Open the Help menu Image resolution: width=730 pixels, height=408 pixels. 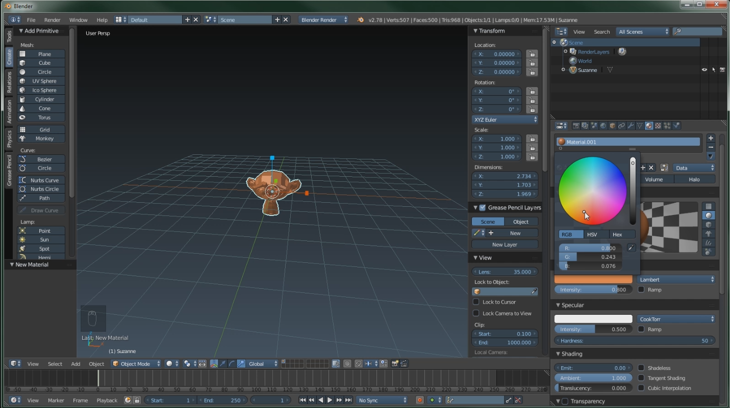(102, 20)
